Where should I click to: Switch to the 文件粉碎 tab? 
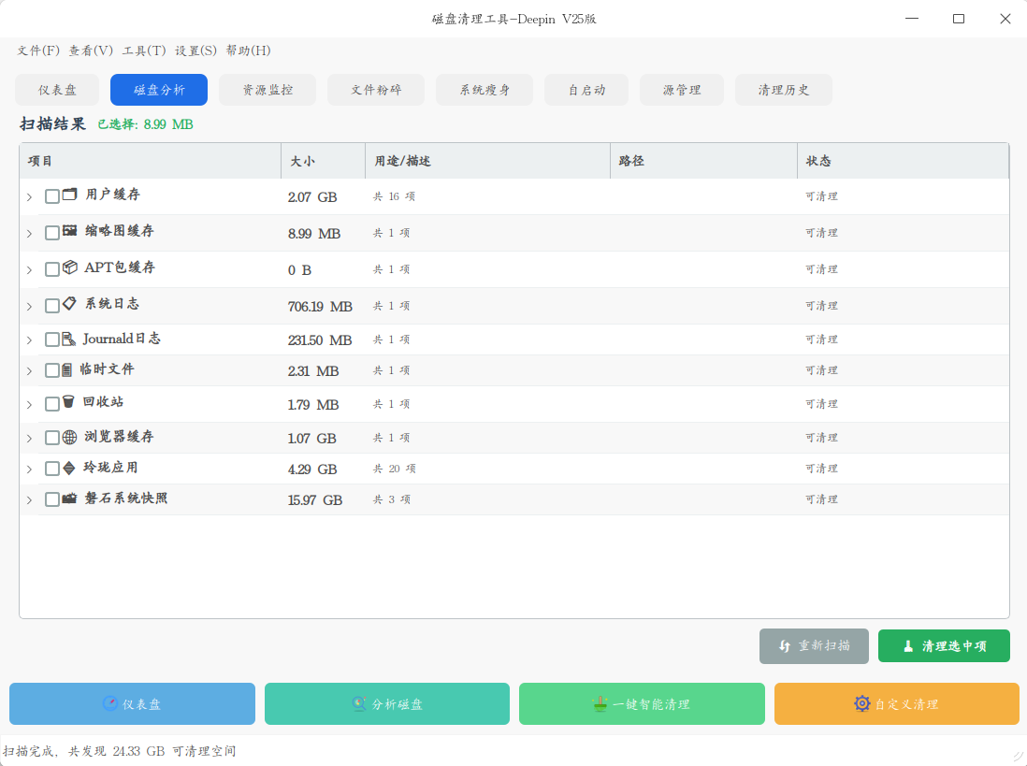[x=376, y=90]
